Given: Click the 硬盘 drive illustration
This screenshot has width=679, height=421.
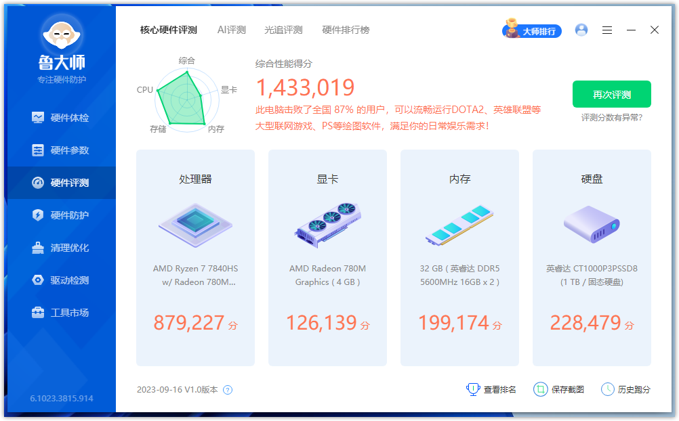Looking at the screenshot, I should [592, 224].
